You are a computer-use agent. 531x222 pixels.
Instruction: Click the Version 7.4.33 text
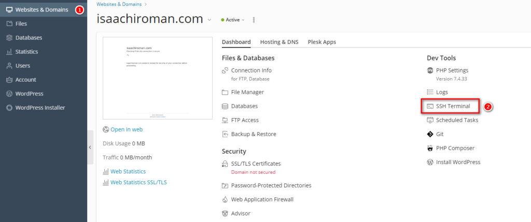(452, 79)
